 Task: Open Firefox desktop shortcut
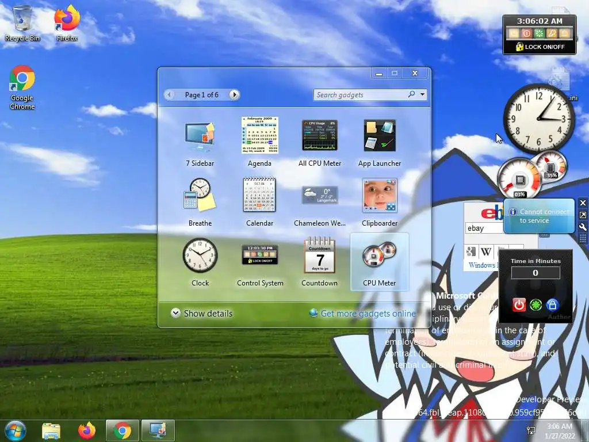[x=67, y=24]
